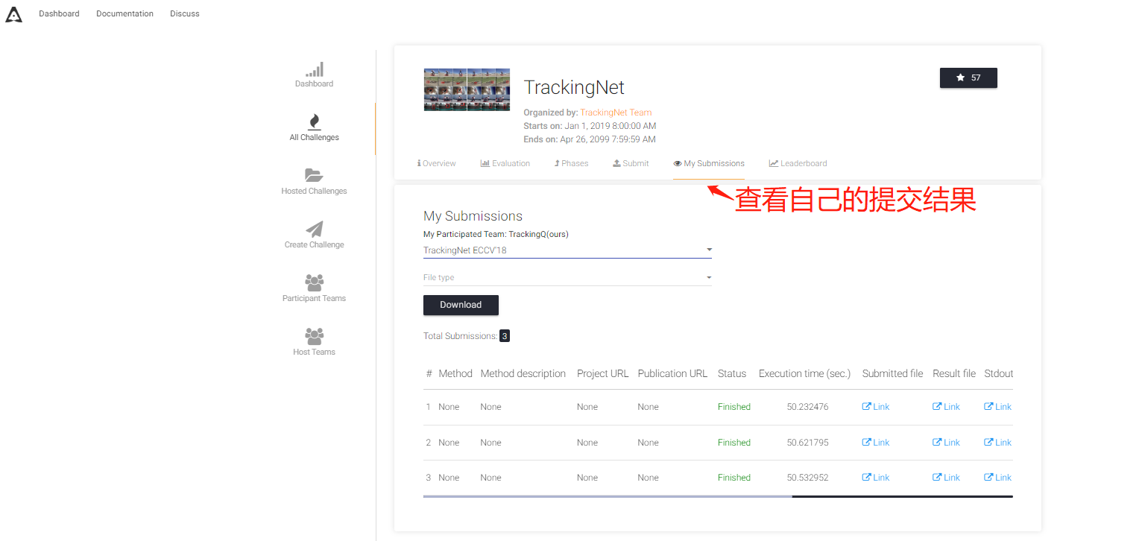The image size is (1142, 541).
Task: Toggle the Submit tab view
Action: pos(630,162)
